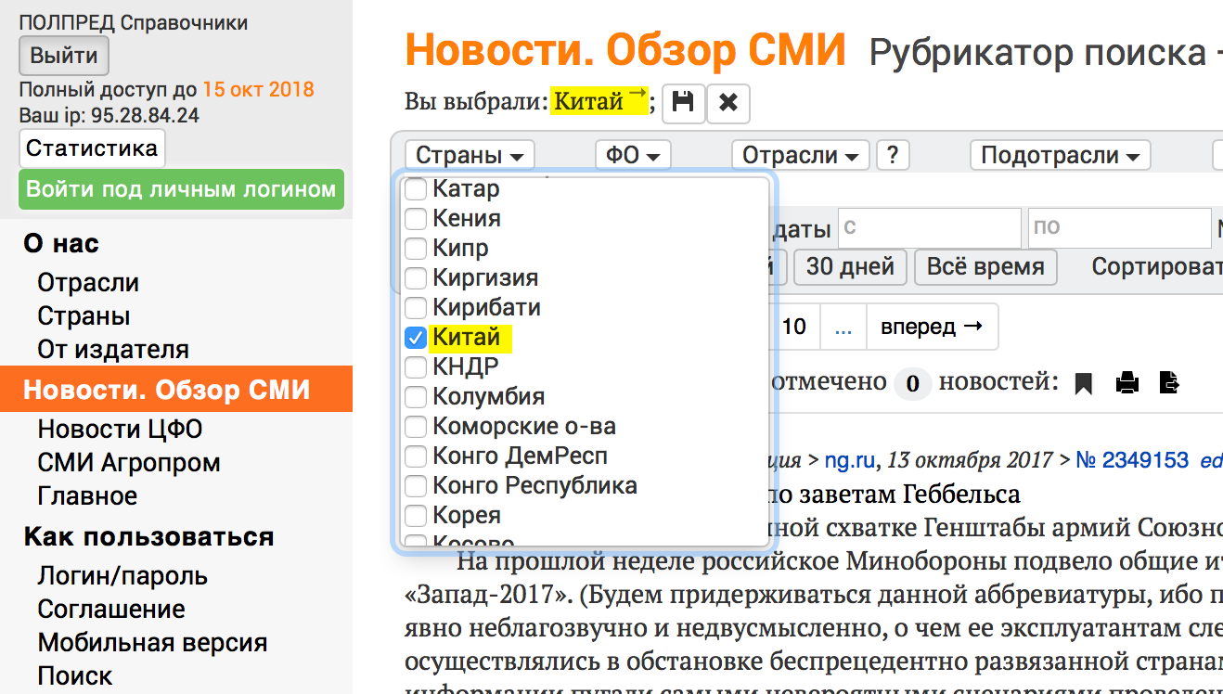Open Отрасли in the sidebar menu

click(x=88, y=283)
